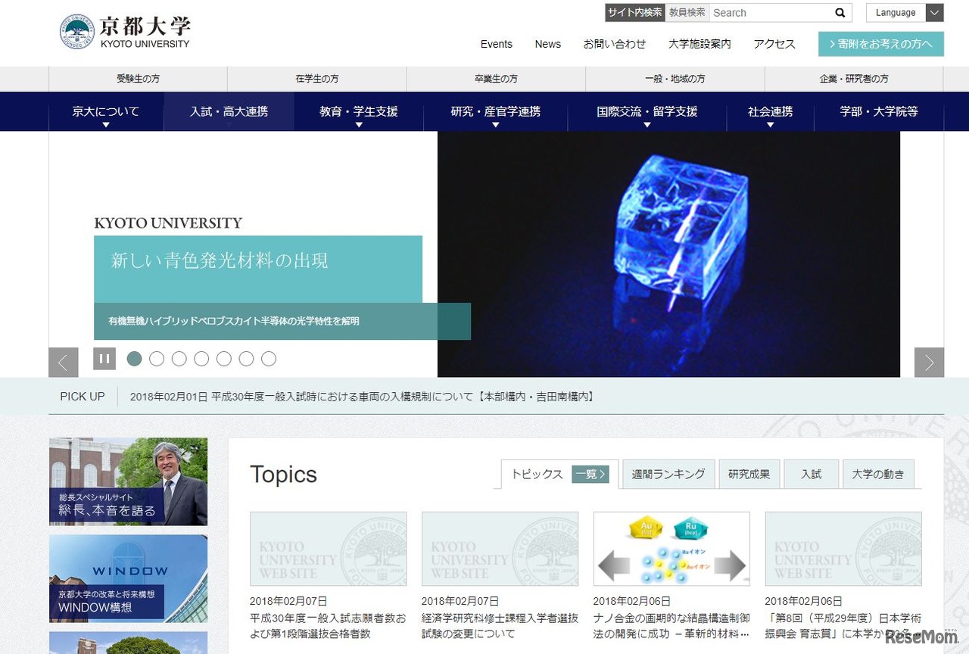Open the 大学施設案内 menu item
The width and height of the screenshot is (969, 654).
tap(699, 44)
